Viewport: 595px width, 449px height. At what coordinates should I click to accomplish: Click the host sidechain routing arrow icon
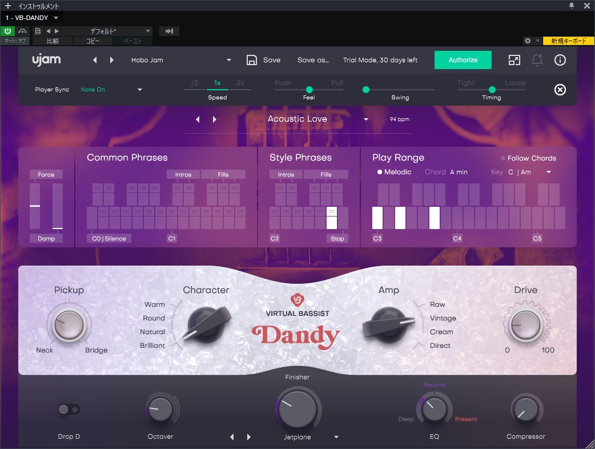(x=169, y=31)
